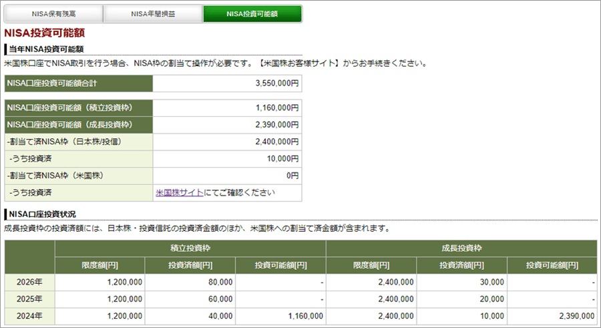Click the NISA投資可能額 page heading
Screen dimensions: 601x328
(x=45, y=33)
